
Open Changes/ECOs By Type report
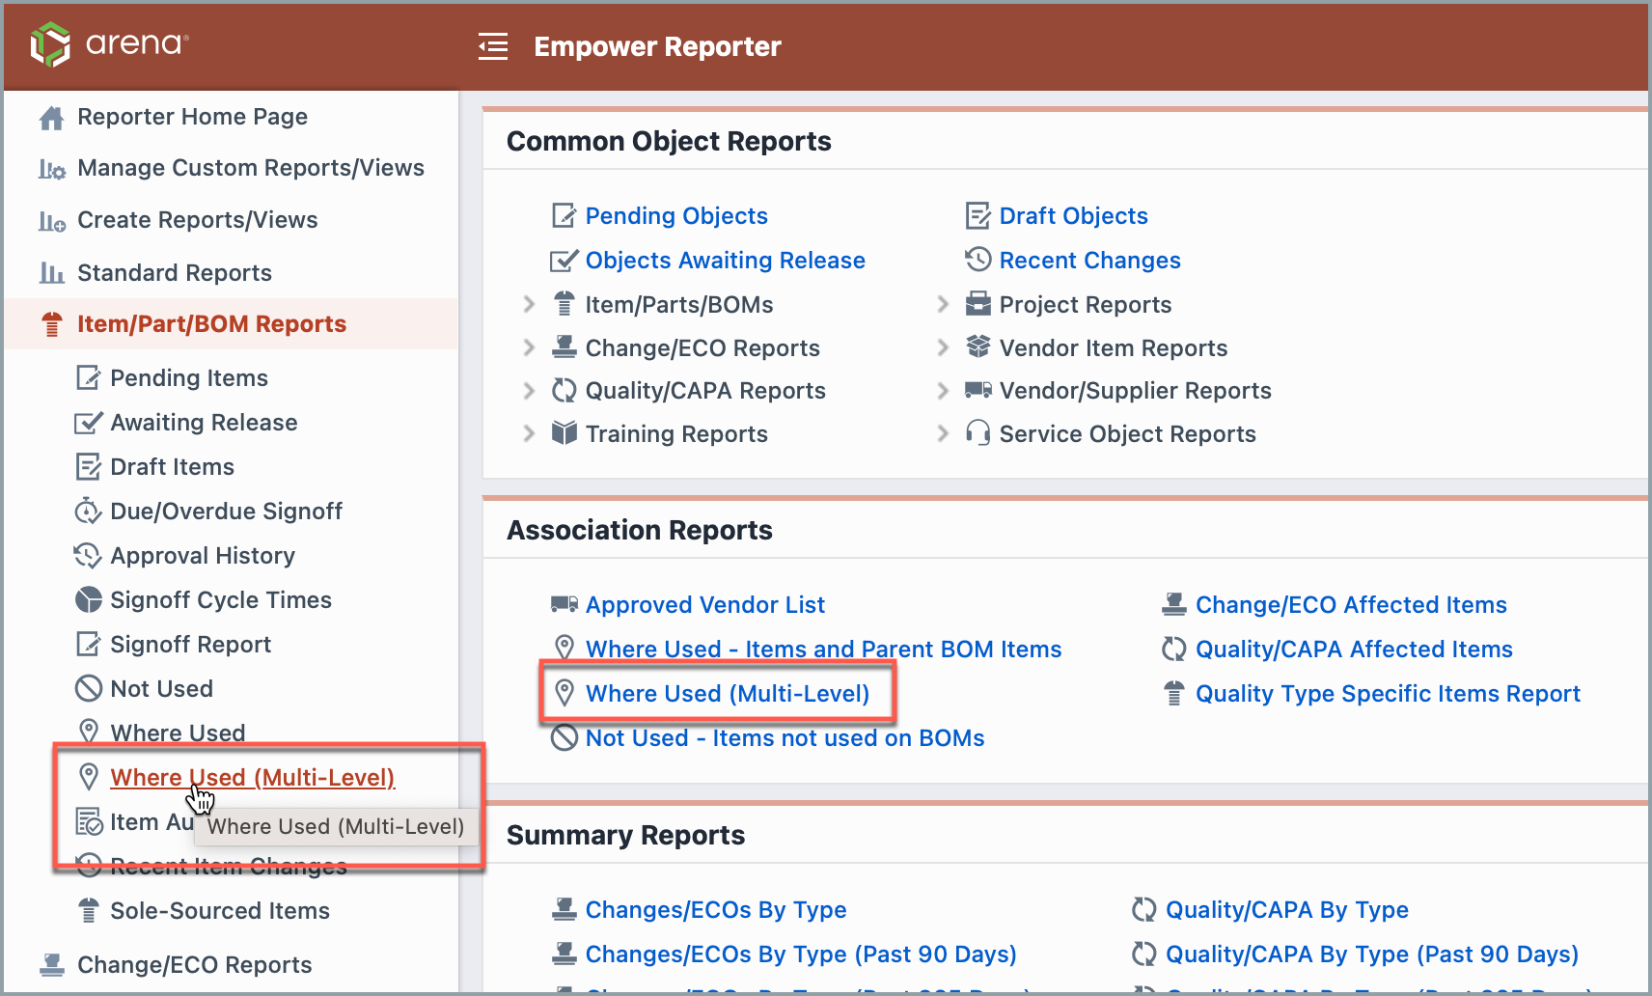coord(715,909)
